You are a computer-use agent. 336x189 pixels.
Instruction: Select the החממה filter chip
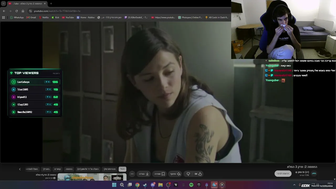point(69,169)
